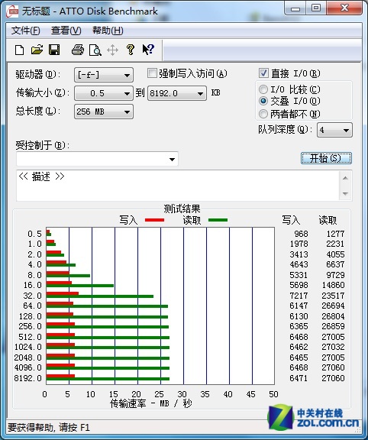The height and width of the screenshot is (440, 368).
Task: Click the read value 27032
Action: (333, 347)
